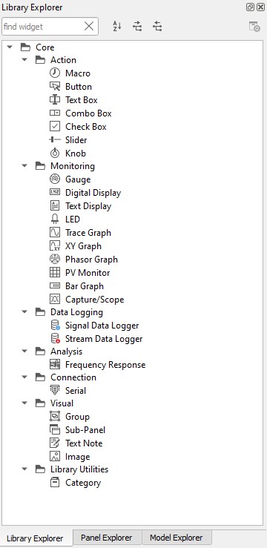
Task: Pick the Knob widget icon
Action: tap(55, 153)
